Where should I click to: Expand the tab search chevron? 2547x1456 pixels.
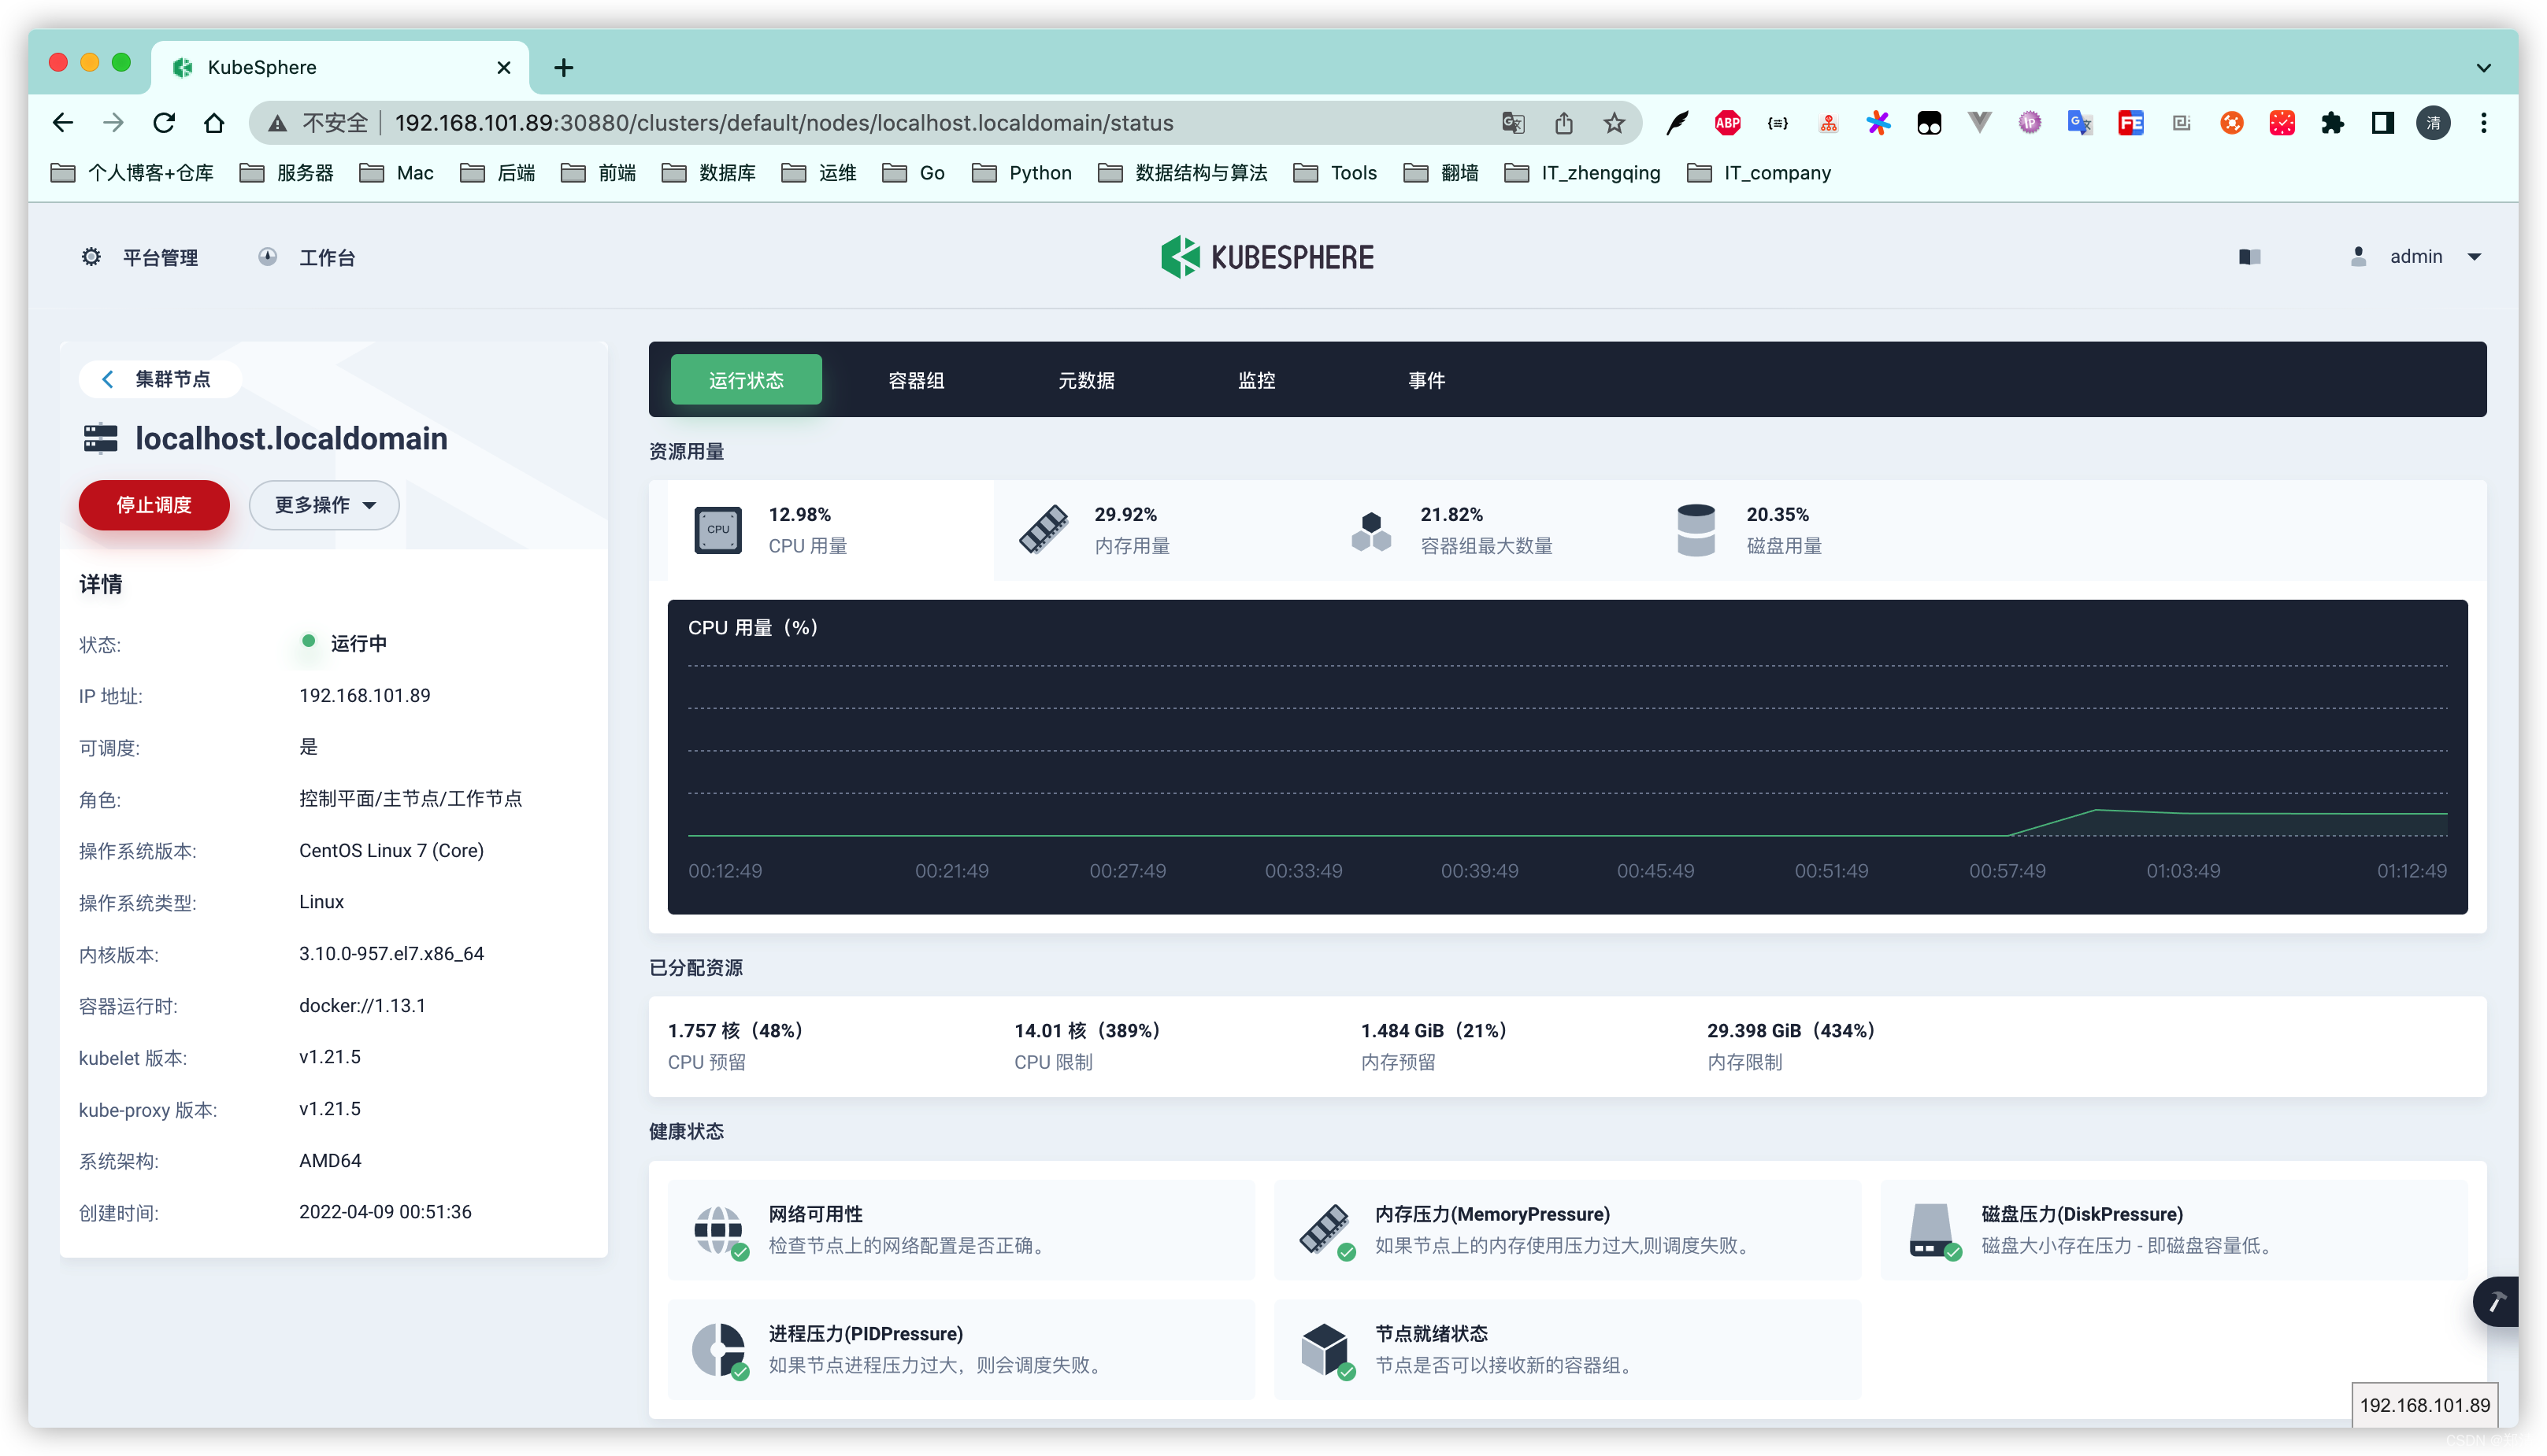2483,67
